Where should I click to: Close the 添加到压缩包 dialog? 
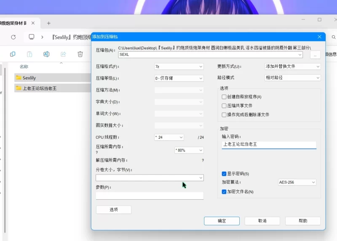[x=319, y=37]
